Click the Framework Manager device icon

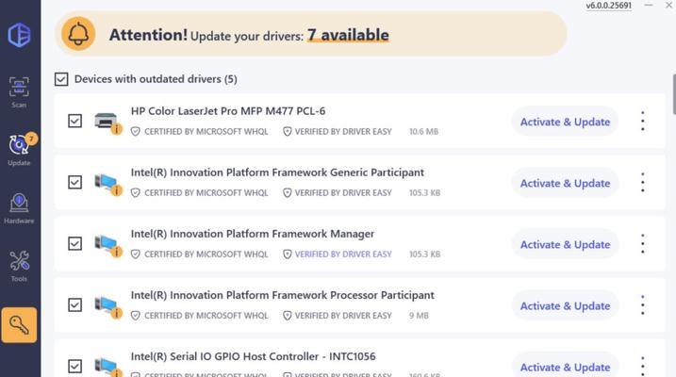107,245
